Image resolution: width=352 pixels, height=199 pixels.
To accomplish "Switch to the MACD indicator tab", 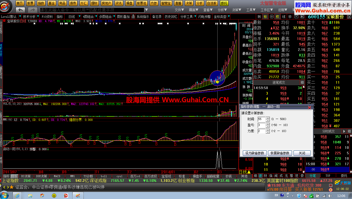I will coord(57,176).
